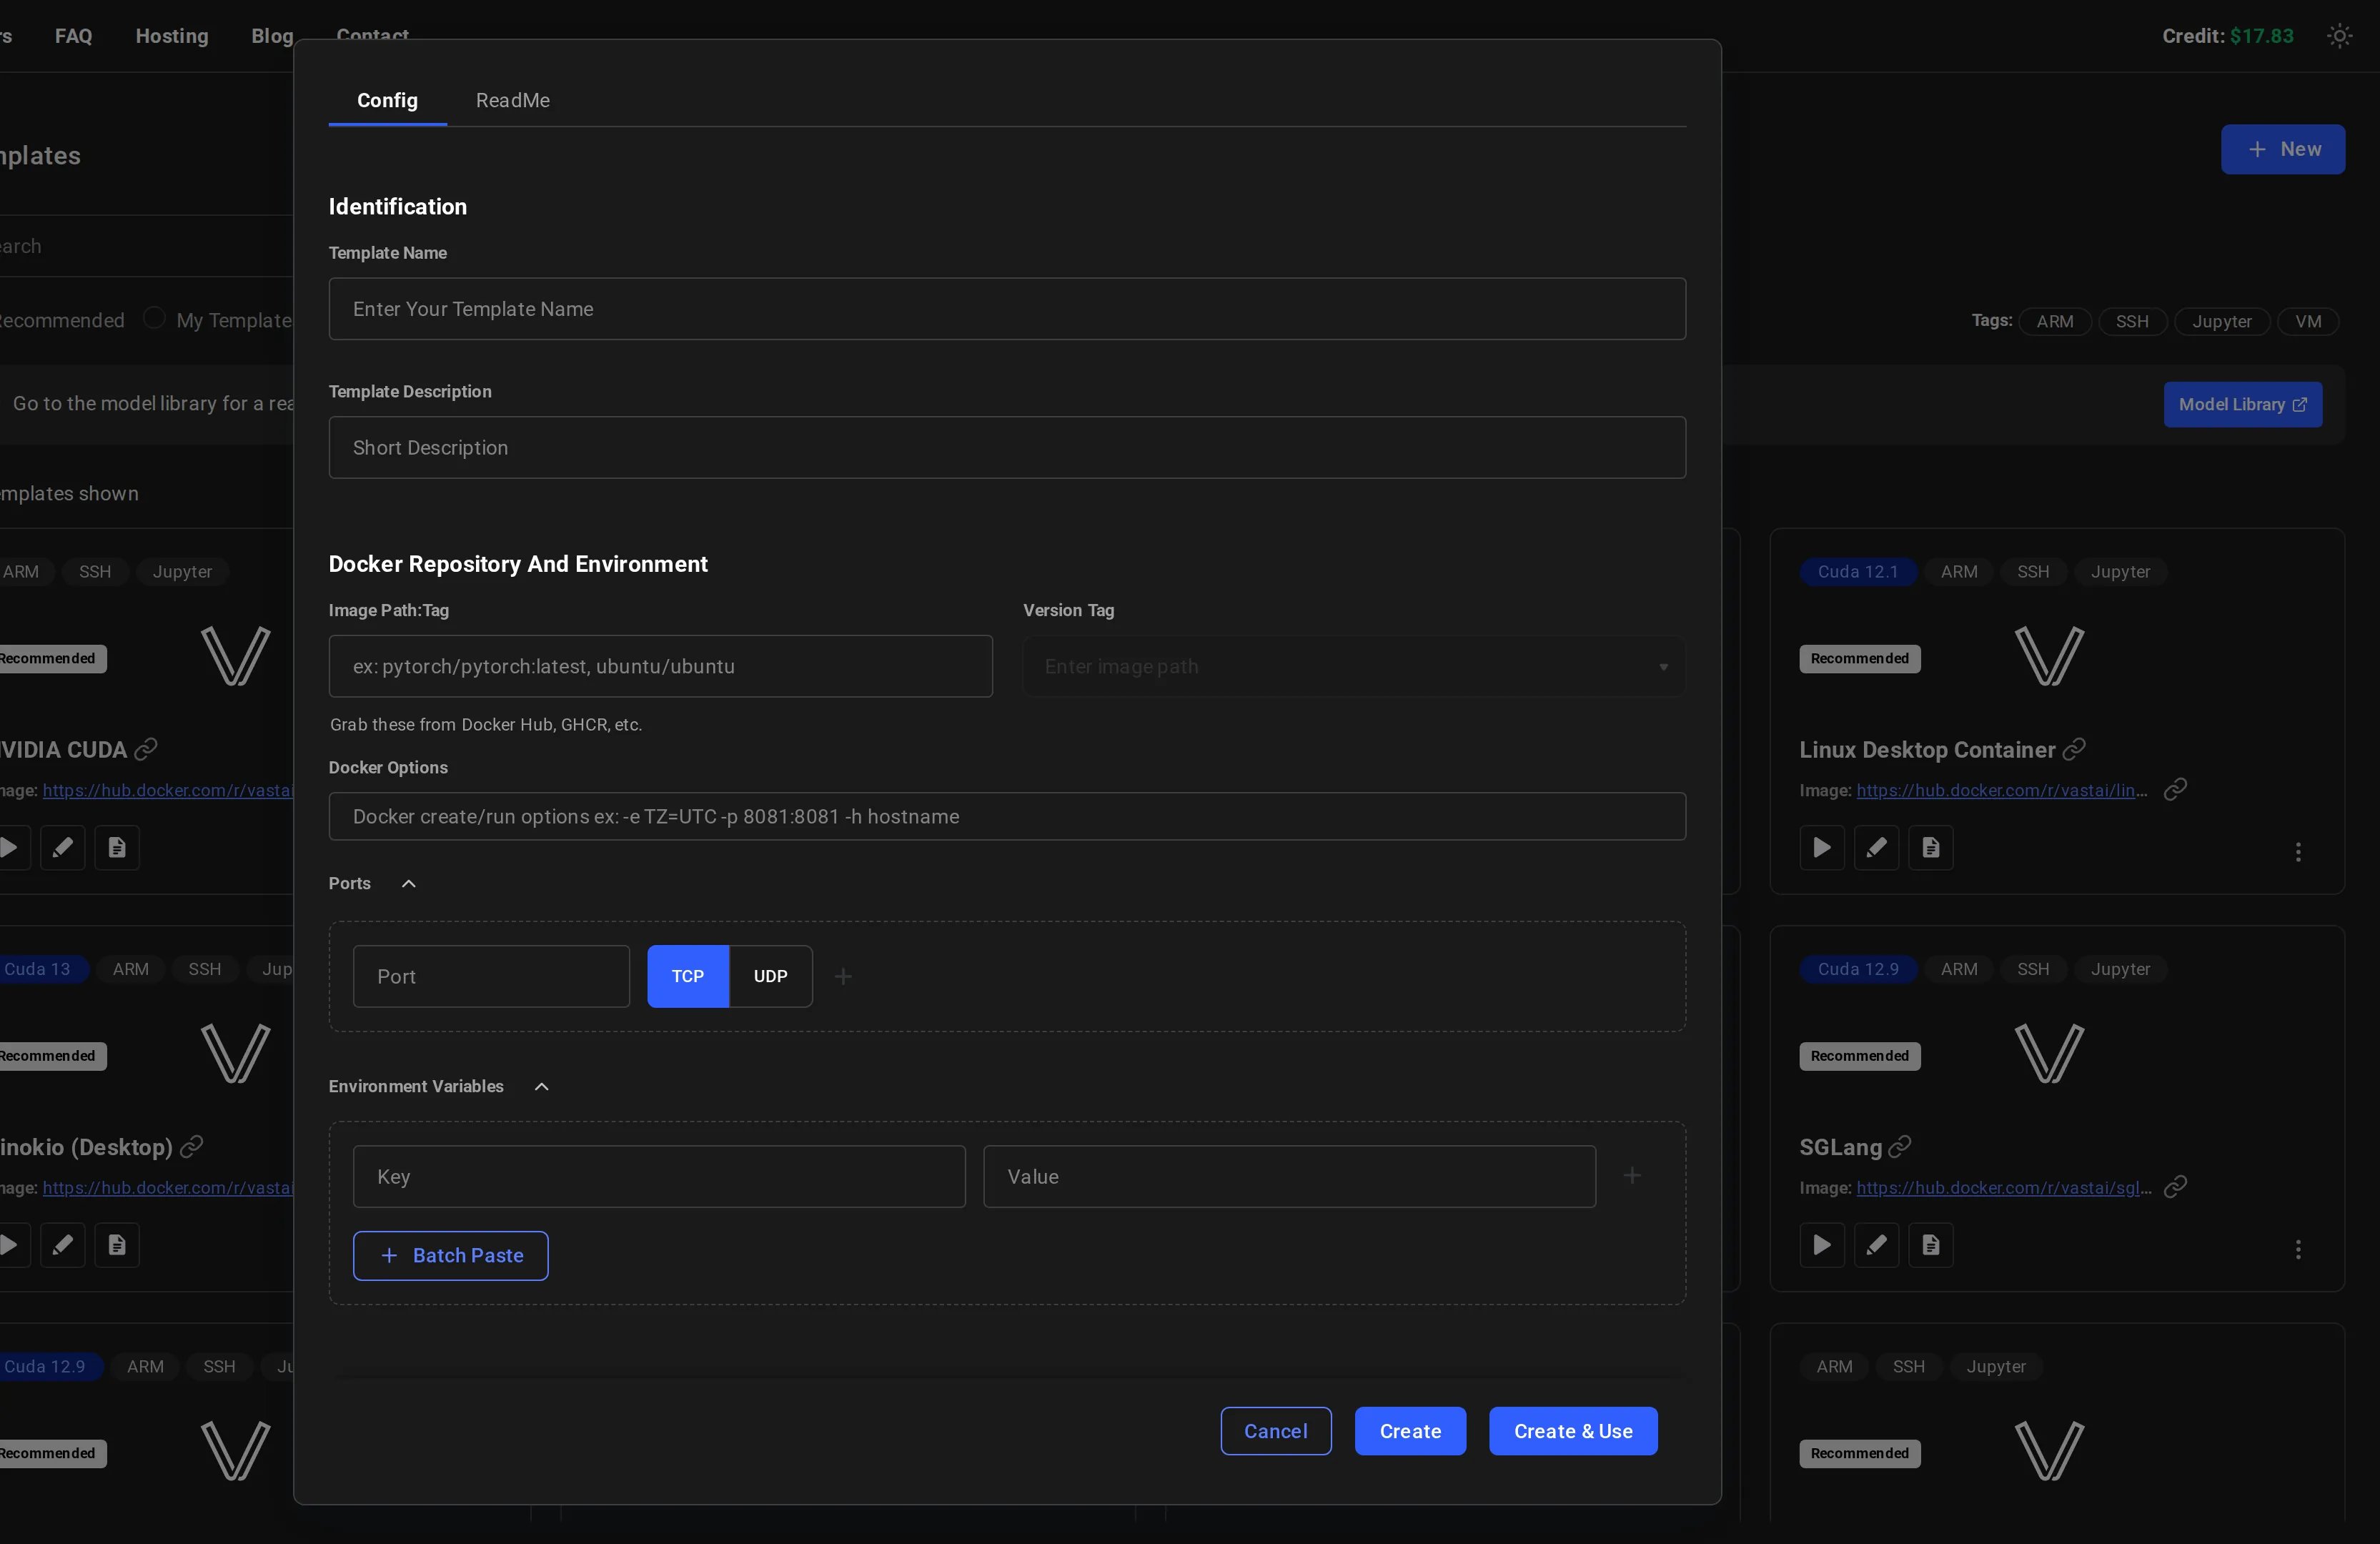Switch to the Config tab

(x=387, y=100)
